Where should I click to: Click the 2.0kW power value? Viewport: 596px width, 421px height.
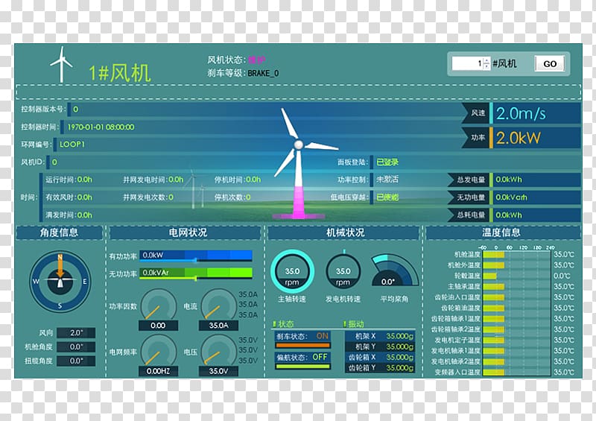pos(518,138)
